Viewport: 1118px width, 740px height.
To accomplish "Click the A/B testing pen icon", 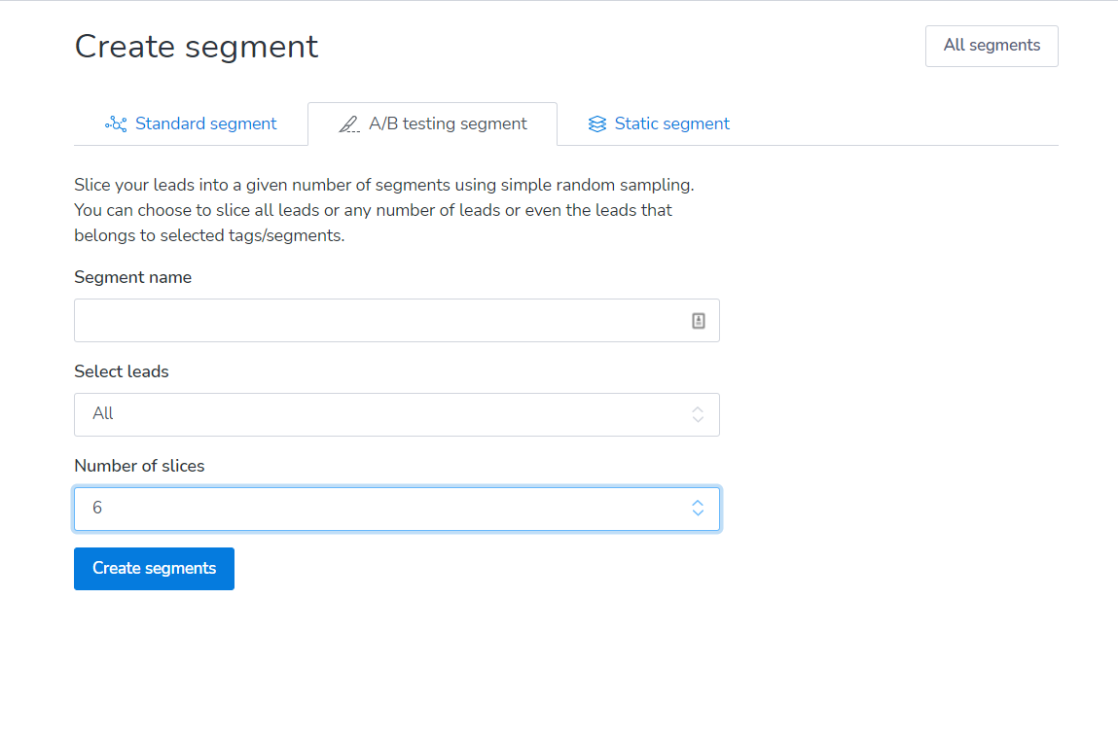I will (x=349, y=124).
